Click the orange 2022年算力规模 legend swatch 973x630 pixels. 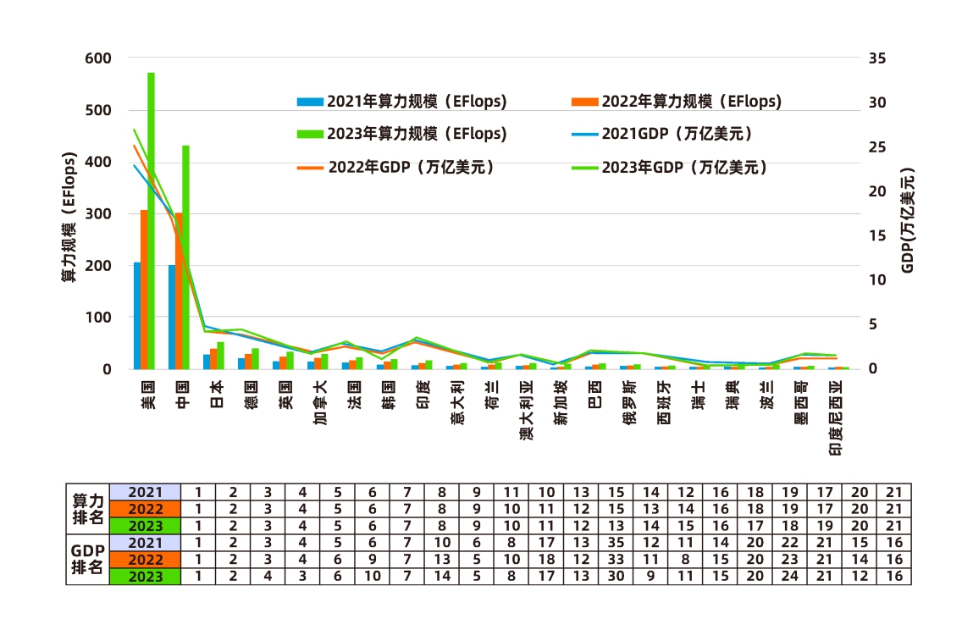(585, 102)
